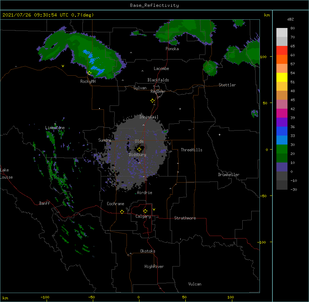Click the yellow diamond marker below Cochrane
The height and width of the screenshot is (302, 309).
[x=122, y=212]
